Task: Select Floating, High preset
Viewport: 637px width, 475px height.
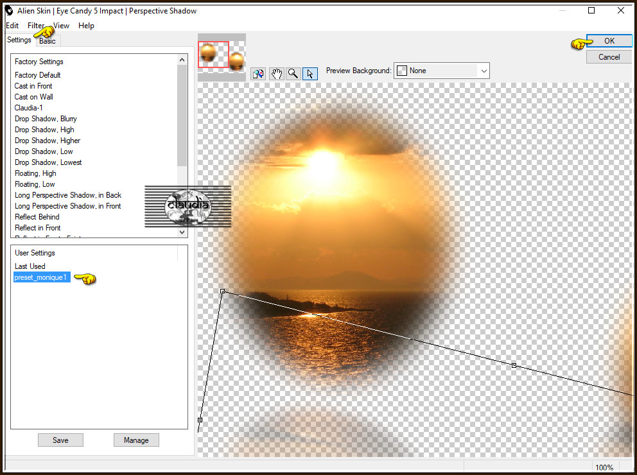Action: (35, 174)
